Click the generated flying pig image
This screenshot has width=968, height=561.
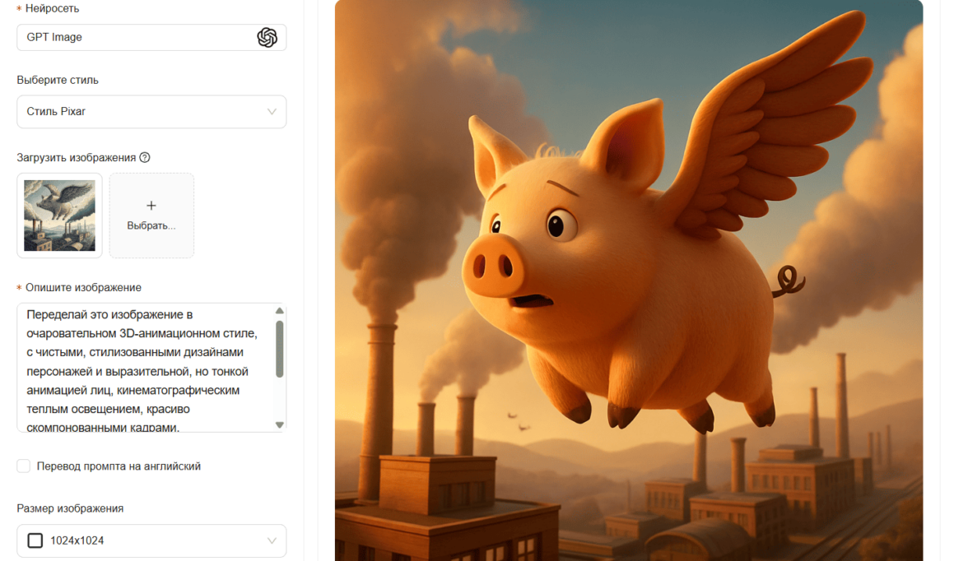(629, 280)
